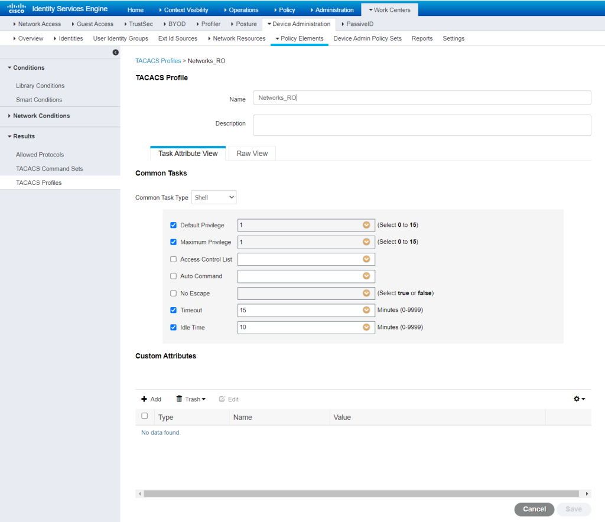Open the Access Control List picker arrow
This screenshot has height=522, width=605.
(366, 259)
